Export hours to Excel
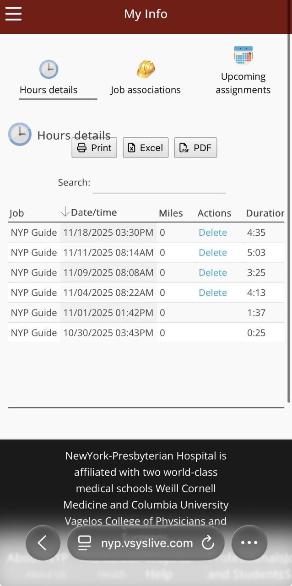The image size is (292, 586). pyautogui.click(x=146, y=148)
